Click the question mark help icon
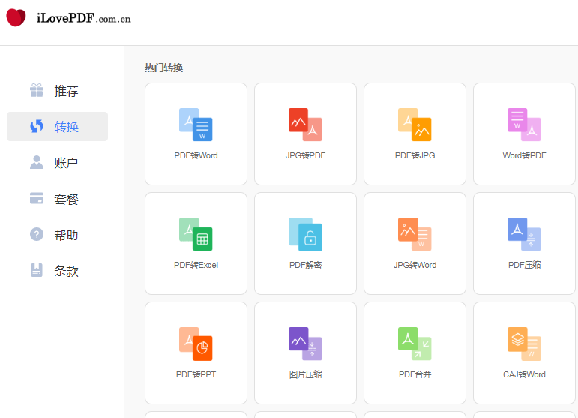This screenshot has width=578, height=418. [37, 234]
